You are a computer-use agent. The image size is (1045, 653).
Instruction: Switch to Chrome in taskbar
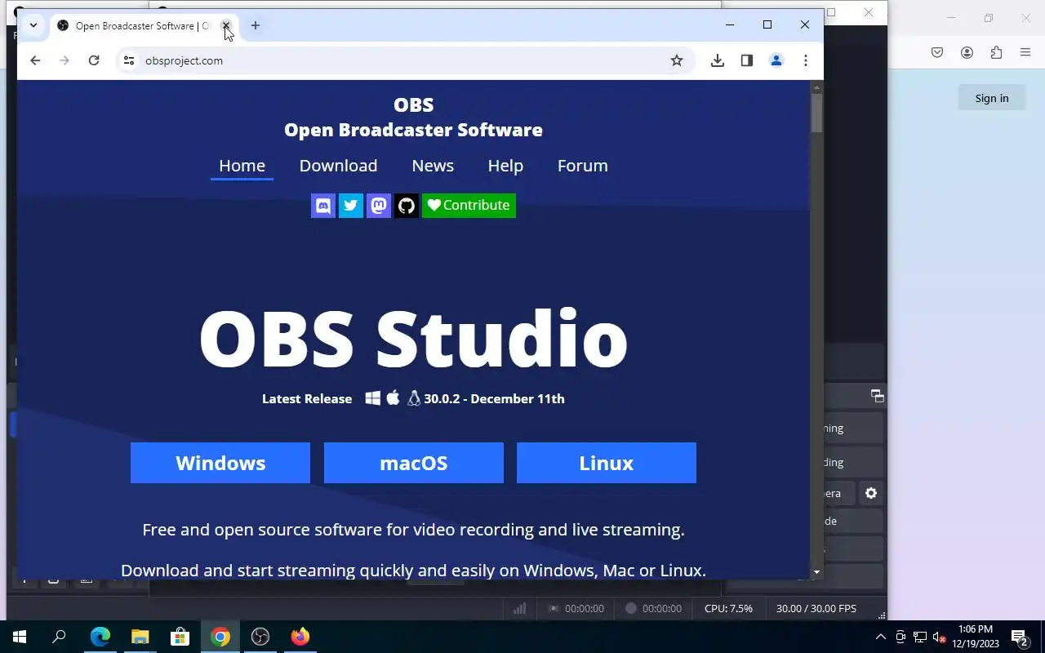[x=220, y=637]
